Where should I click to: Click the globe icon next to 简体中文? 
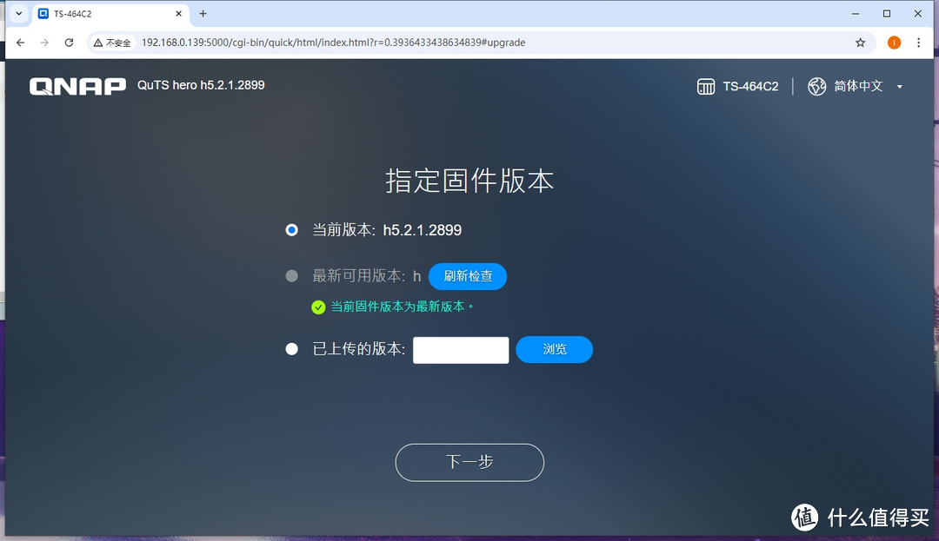[816, 86]
